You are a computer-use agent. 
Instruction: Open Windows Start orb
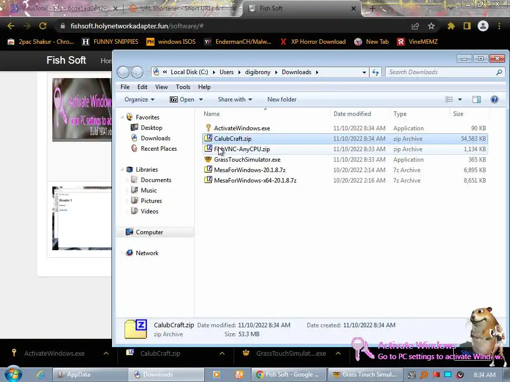point(13,374)
